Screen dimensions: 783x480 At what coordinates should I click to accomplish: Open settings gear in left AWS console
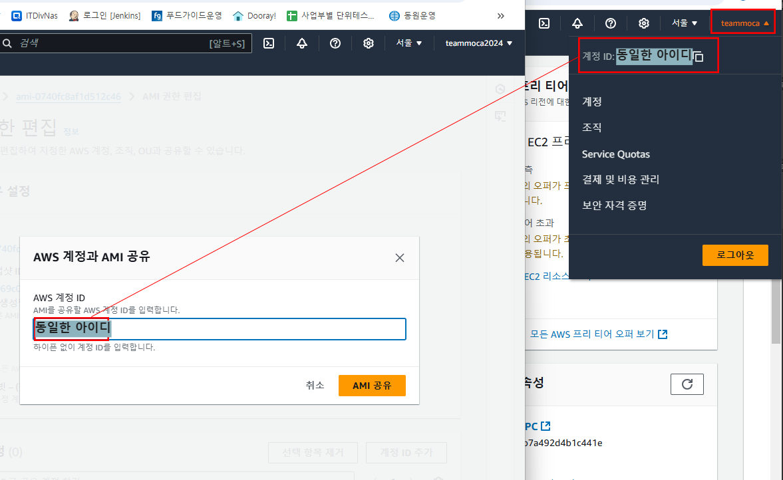[x=368, y=43]
